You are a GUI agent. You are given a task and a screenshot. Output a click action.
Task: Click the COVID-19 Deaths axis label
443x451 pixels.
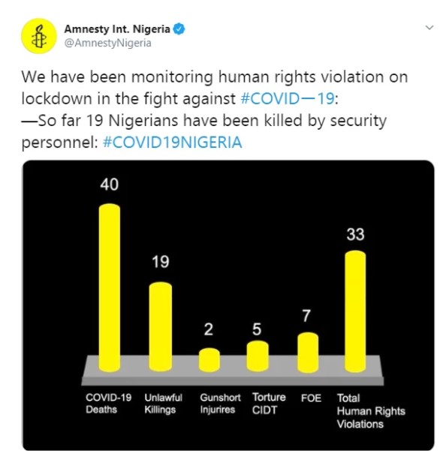point(109,404)
